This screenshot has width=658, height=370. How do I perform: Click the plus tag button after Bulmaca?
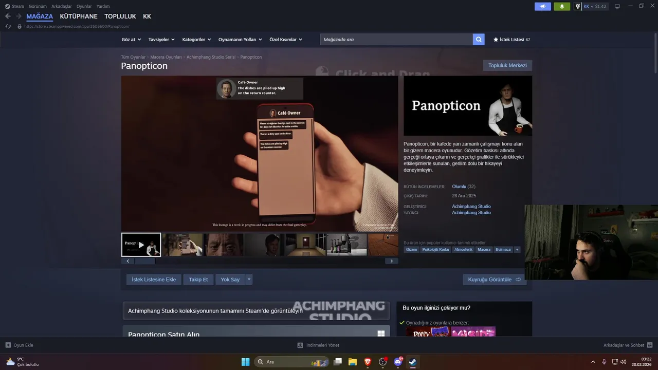(517, 250)
